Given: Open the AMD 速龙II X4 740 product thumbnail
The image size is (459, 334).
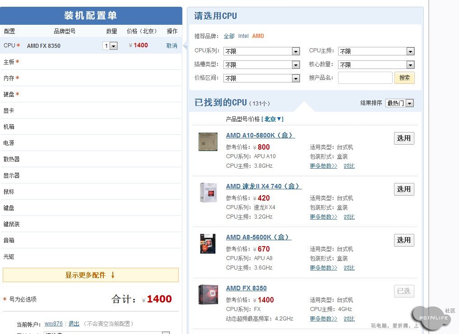Looking at the screenshot, I should [x=209, y=192].
